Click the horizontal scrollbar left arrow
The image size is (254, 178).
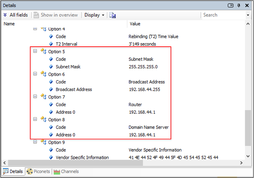coord(4,163)
